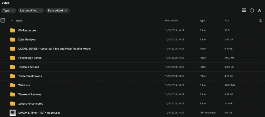
Task: Click the Webinars folder icon
Action: click(x=12, y=85)
